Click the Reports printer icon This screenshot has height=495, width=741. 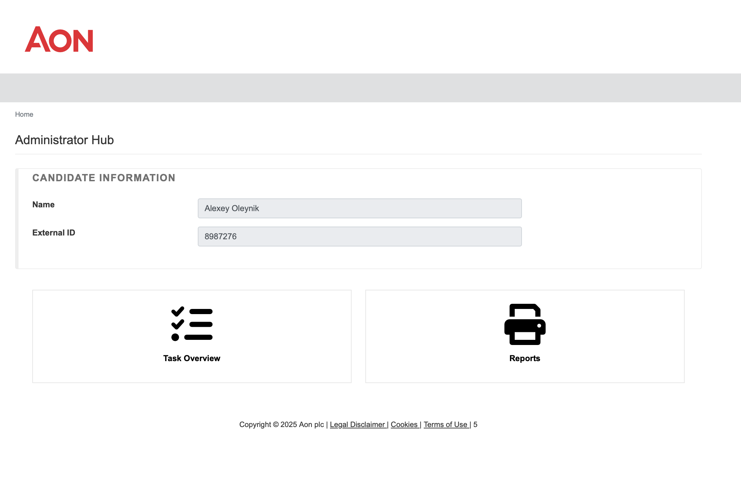click(x=525, y=324)
